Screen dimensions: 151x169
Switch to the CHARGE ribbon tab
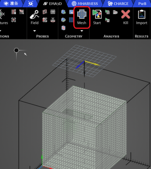point(118,3)
